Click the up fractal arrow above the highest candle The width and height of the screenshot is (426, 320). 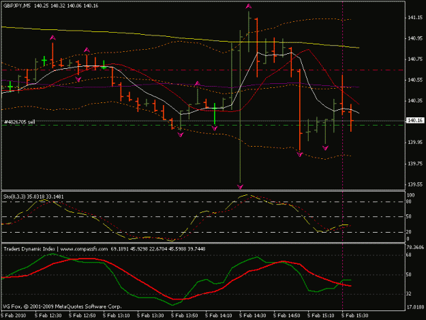coord(248,6)
